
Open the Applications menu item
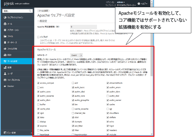pyautogui.click(x=17, y=30)
